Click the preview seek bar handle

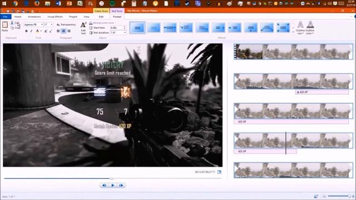coord(111,178)
